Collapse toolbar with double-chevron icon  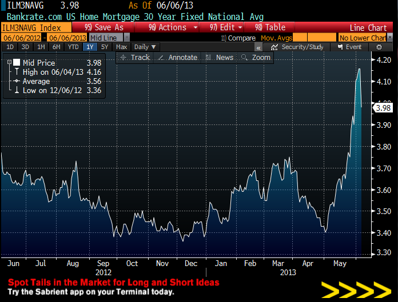(x=258, y=47)
